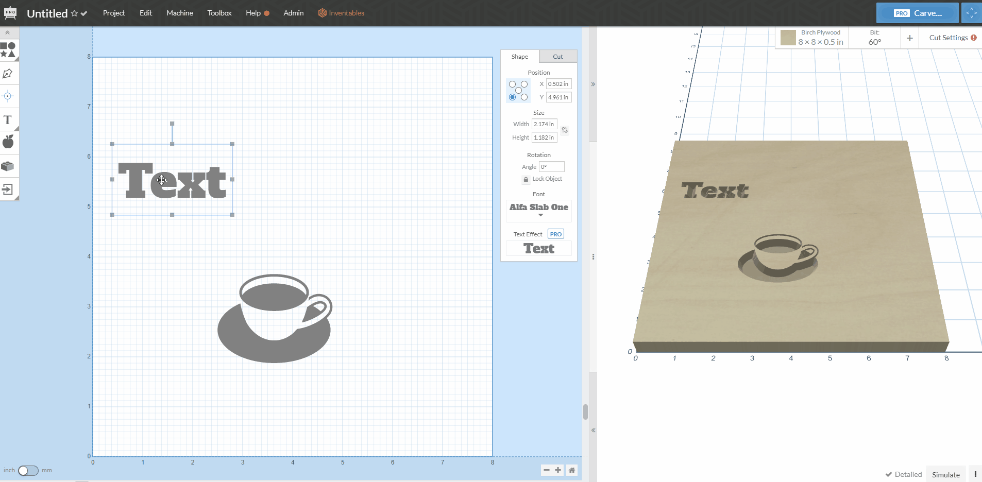This screenshot has height=482, width=982.
Task: Select the bottom-left position anchor radio
Action: 512,97
